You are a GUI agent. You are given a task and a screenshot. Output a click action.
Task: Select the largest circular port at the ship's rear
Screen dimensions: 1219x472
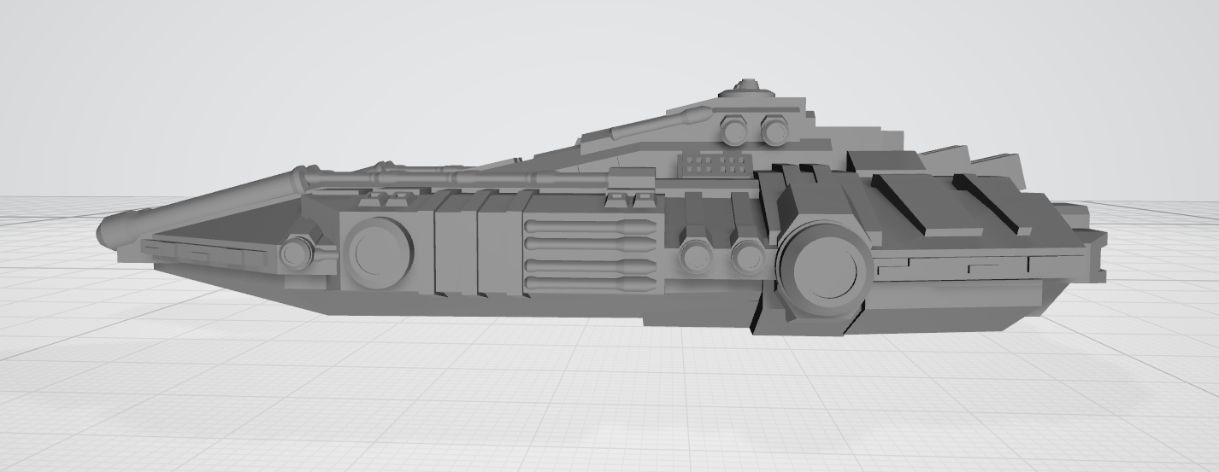824,271
